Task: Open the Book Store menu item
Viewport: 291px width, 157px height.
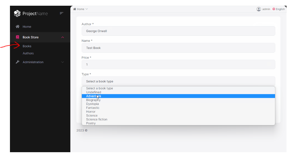Action: tap(40, 37)
